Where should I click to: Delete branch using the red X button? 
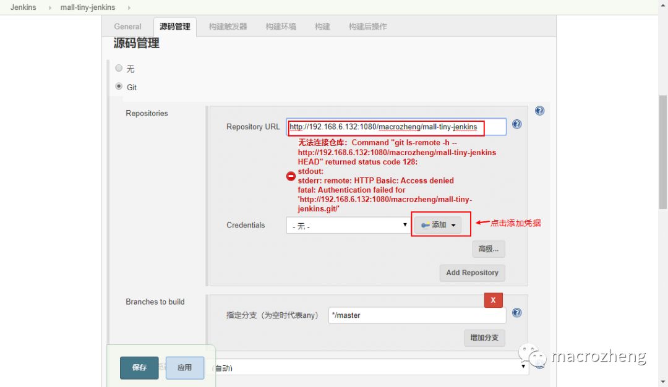[x=493, y=300]
